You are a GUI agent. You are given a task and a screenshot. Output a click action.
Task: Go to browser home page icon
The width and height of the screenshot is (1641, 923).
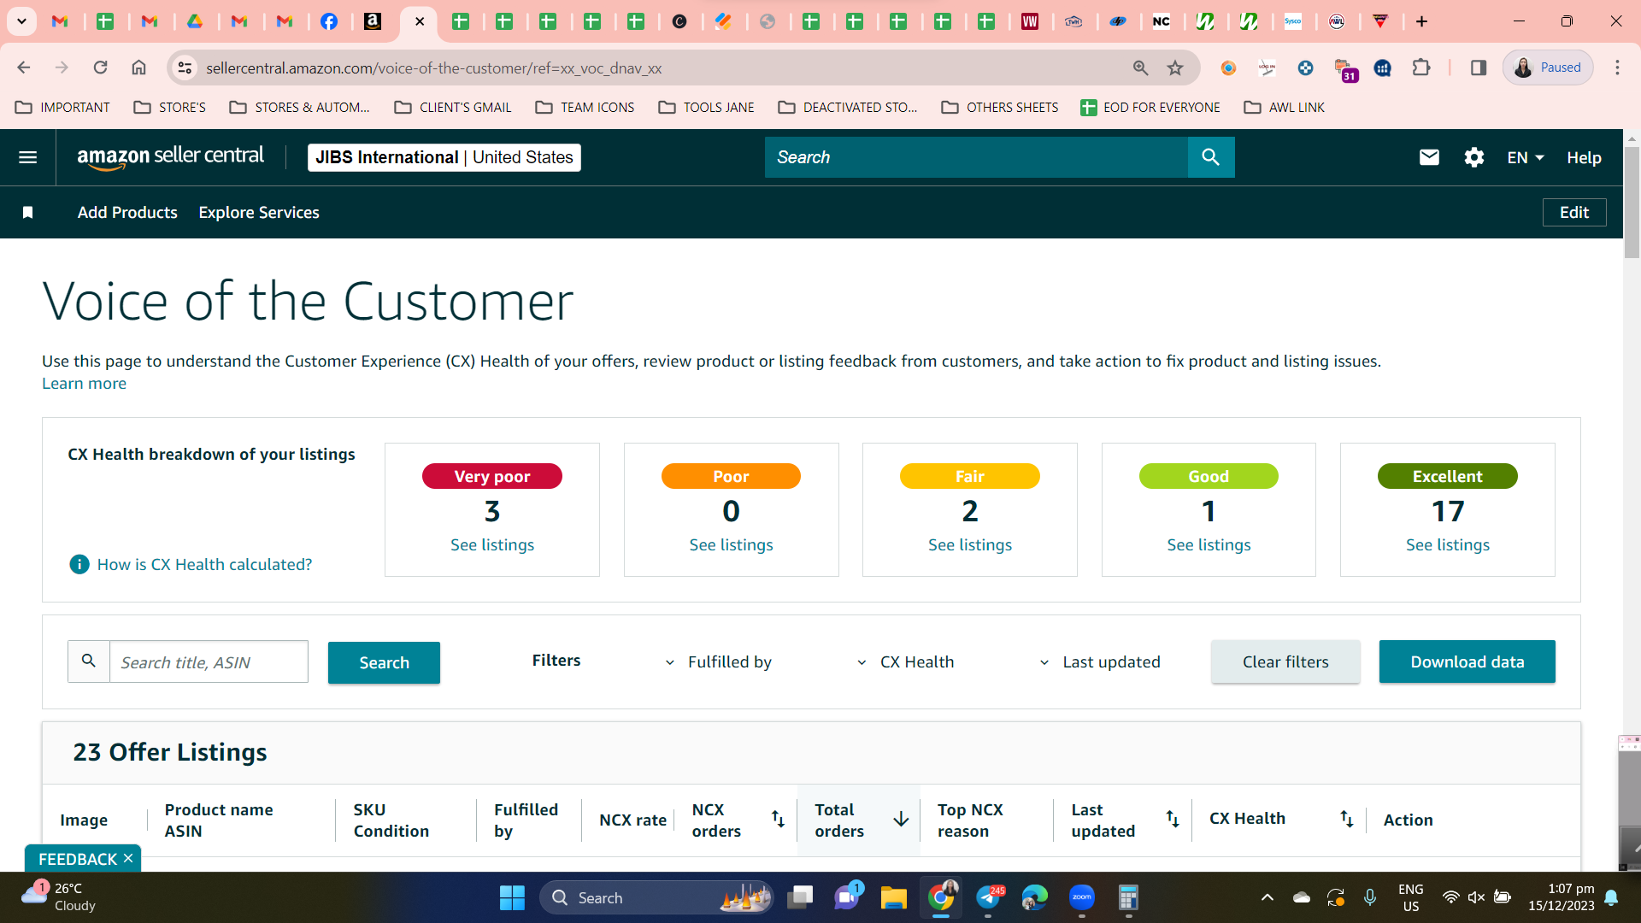point(138,68)
